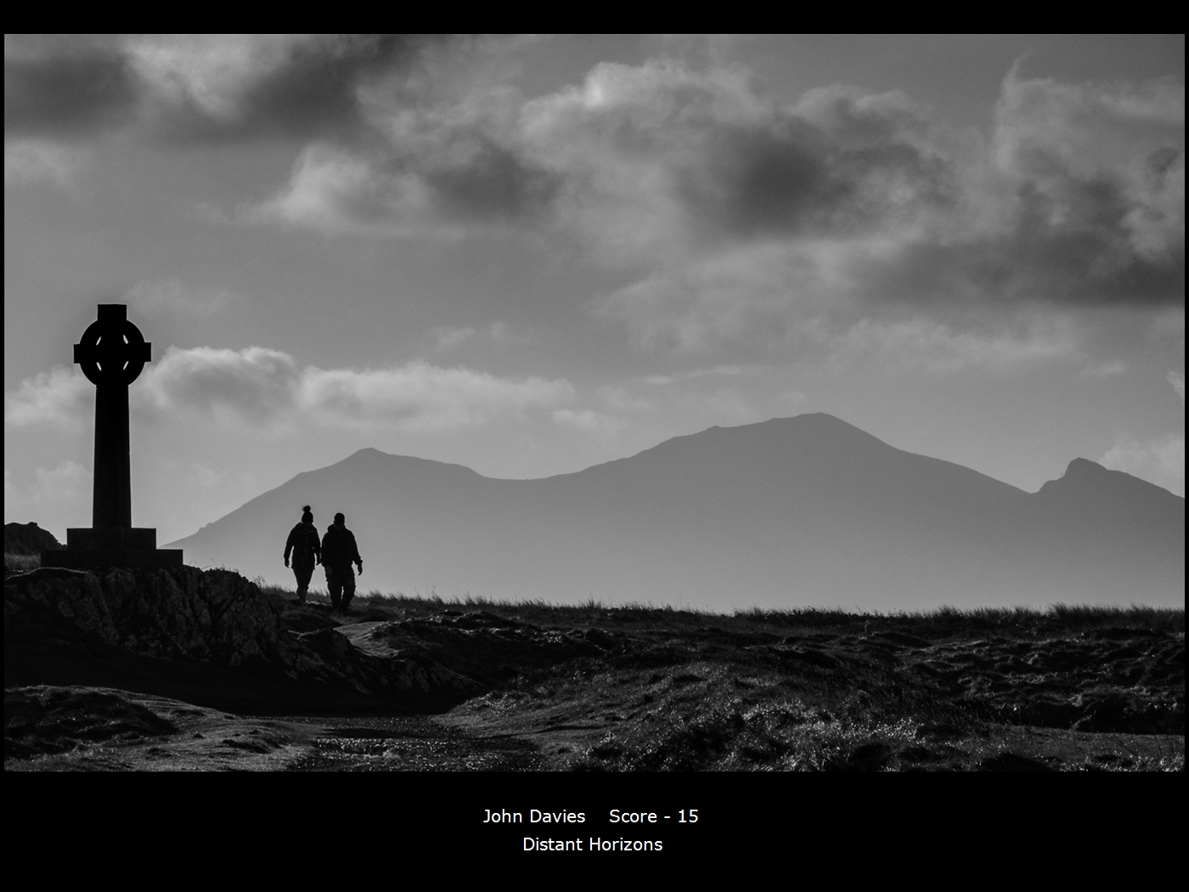This screenshot has width=1189, height=892.
Task: Click the black and white landscape photo
Action: tap(594, 403)
